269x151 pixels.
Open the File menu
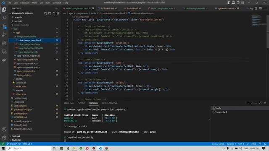pyautogui.click(x=9, y=3)
